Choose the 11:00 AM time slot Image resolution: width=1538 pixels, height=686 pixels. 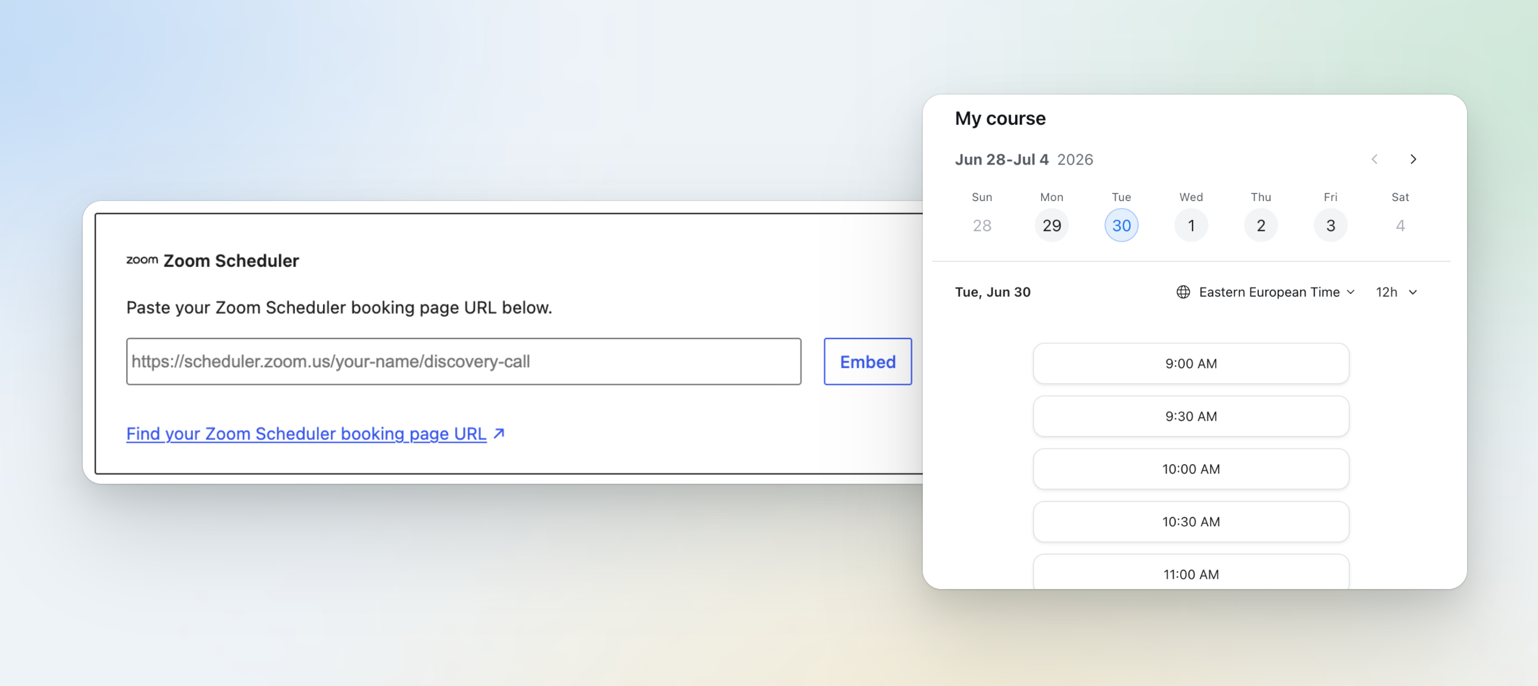click(1191, 572)
